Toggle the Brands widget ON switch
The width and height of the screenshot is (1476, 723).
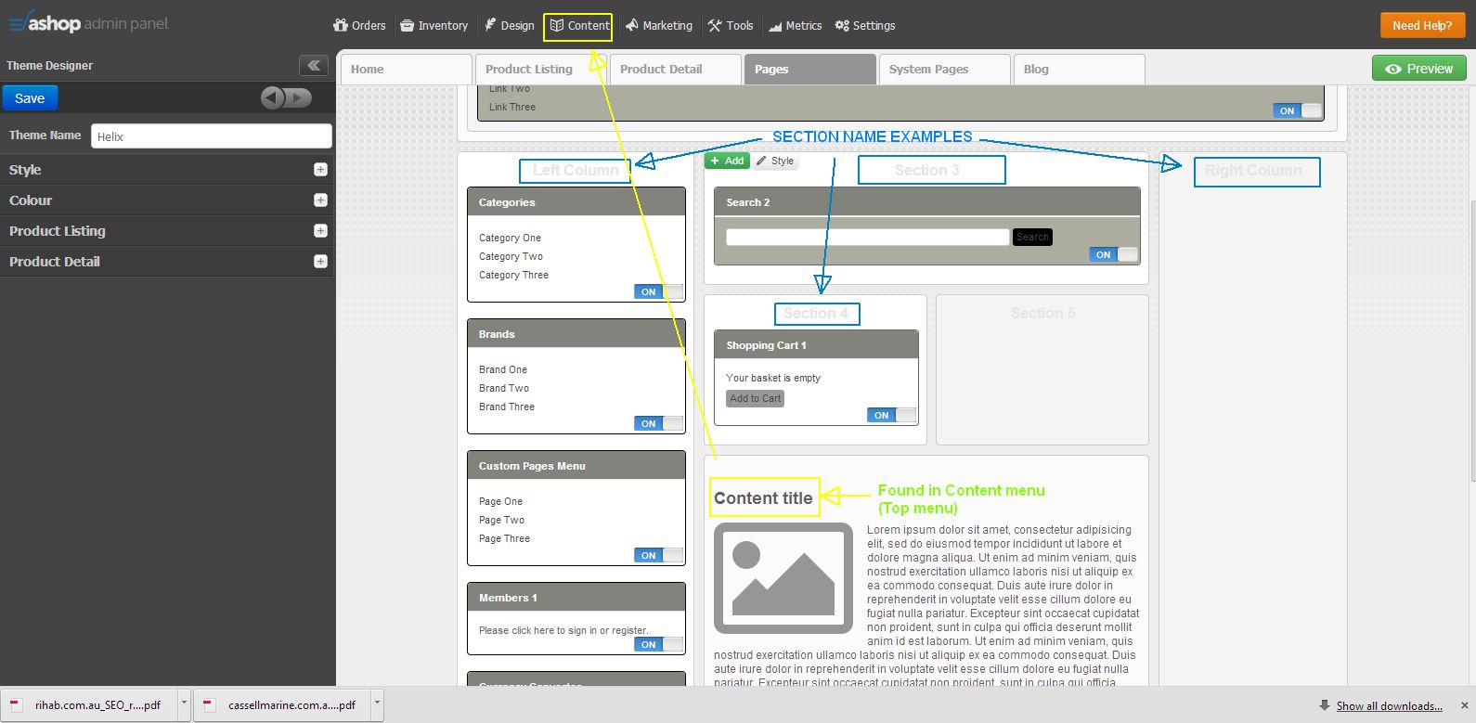(x=658, y=423)
